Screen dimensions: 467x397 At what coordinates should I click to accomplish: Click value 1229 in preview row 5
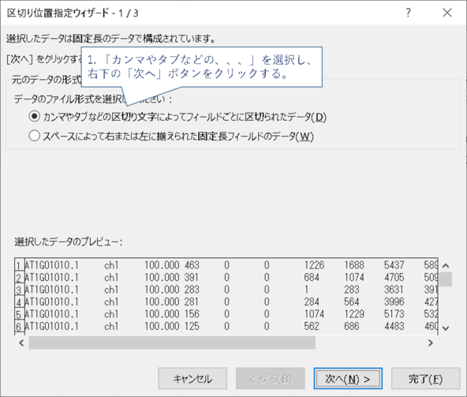[x=354, y=314]
